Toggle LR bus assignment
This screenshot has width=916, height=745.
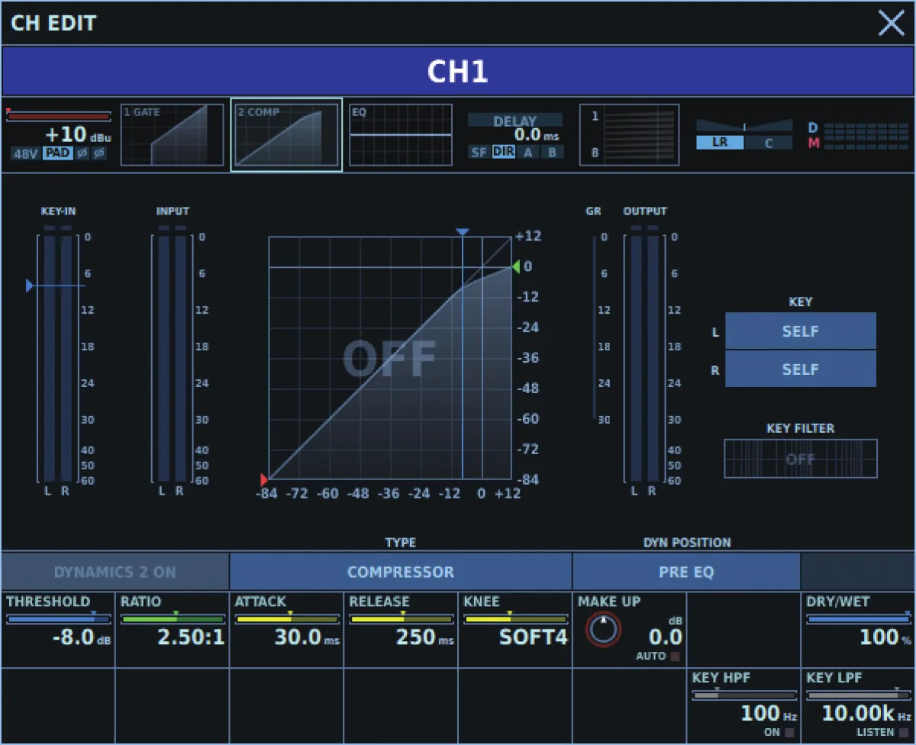click(x=720, y=143)
